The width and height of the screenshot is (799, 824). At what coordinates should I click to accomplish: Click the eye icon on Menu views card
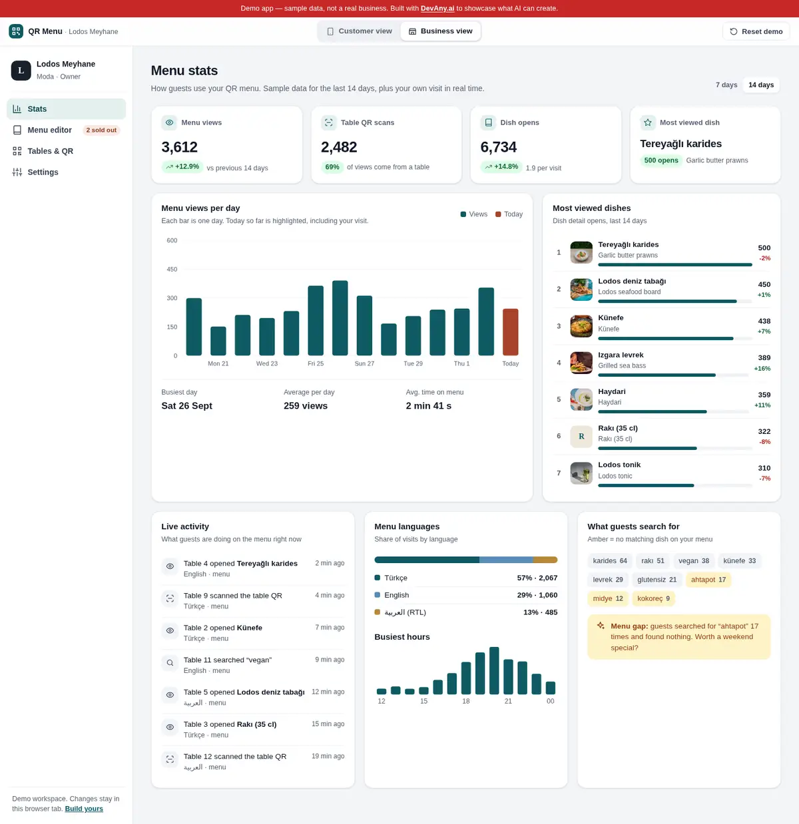tap(169, 122)
